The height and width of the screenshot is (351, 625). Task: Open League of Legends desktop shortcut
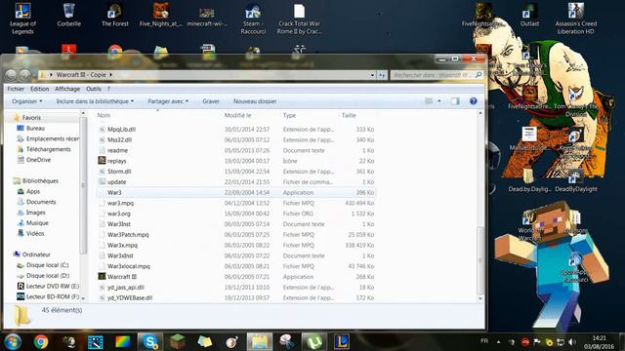pyautogui.click(x=22, y=19)
